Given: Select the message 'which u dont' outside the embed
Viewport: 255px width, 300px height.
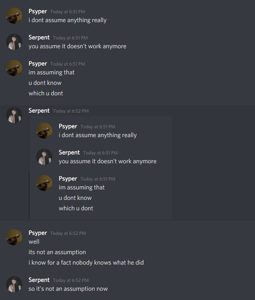Looking at the screenshot, I should tap(46, 93).
